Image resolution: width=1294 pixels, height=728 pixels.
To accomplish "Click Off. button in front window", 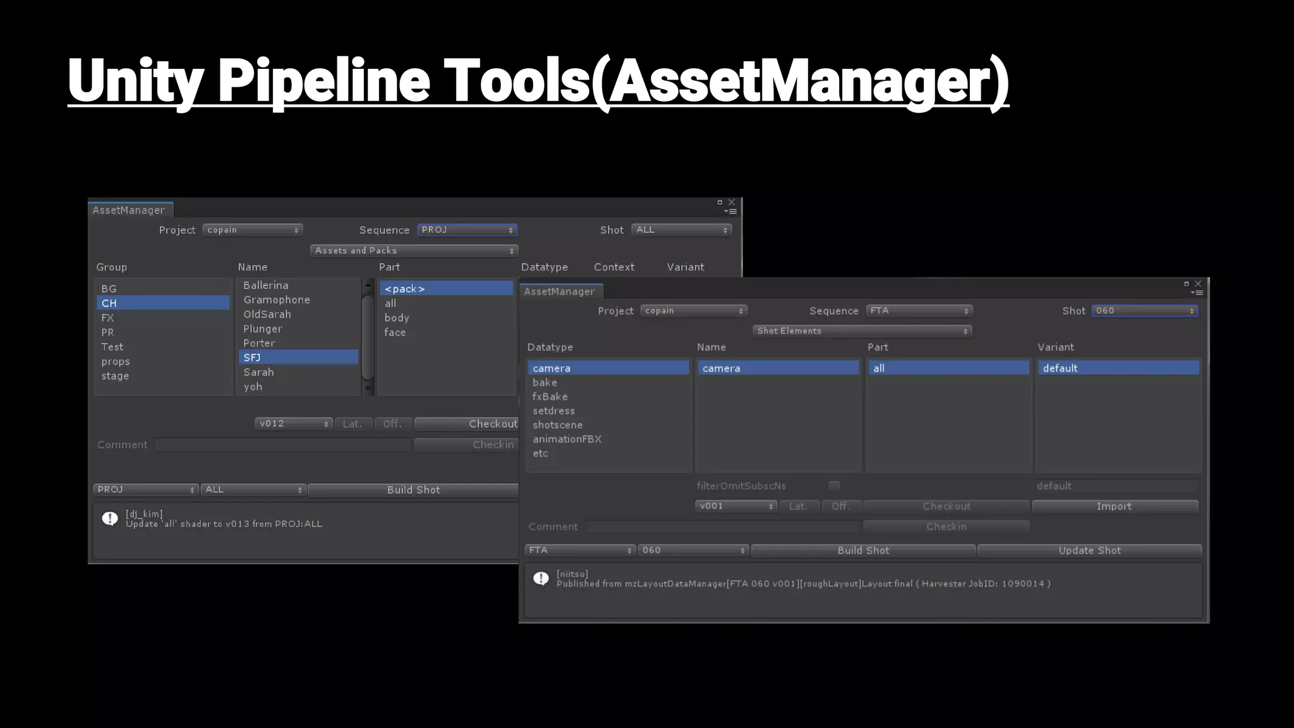I will pyautogui.click(x=841, y=506).
